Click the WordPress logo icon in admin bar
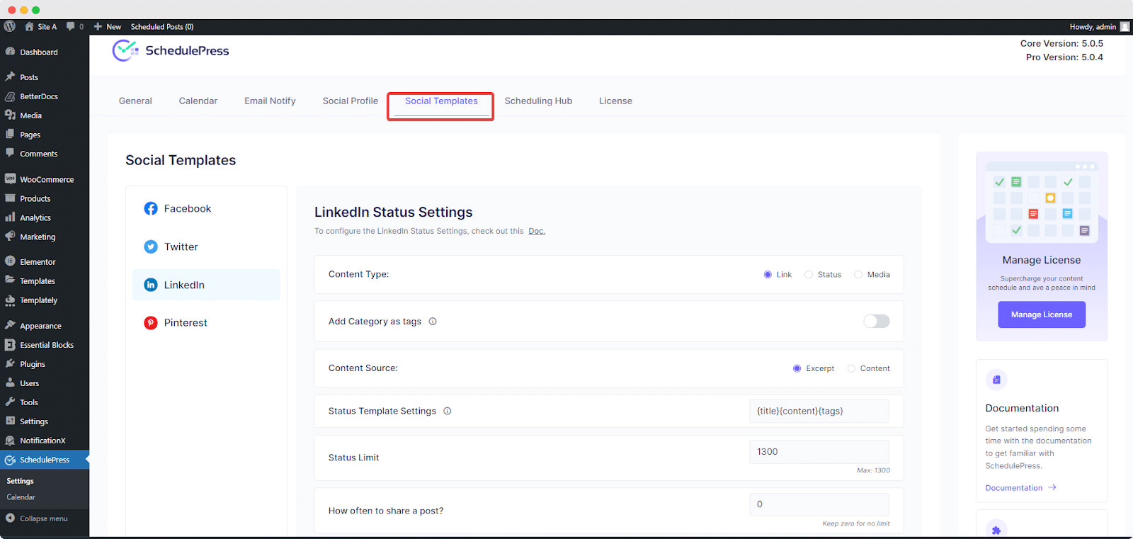This screenshot has height=539, width=1133. 9,26
